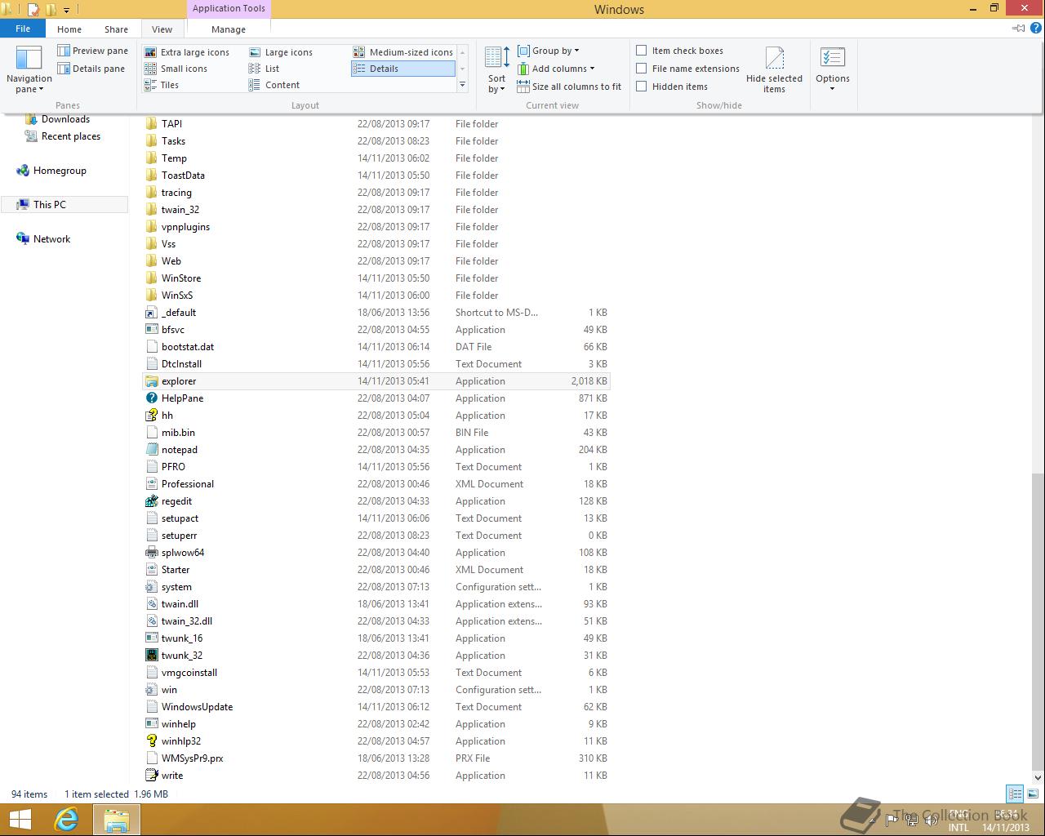Click Hide selected items button

pyautogui.click(x=774, y=70)
